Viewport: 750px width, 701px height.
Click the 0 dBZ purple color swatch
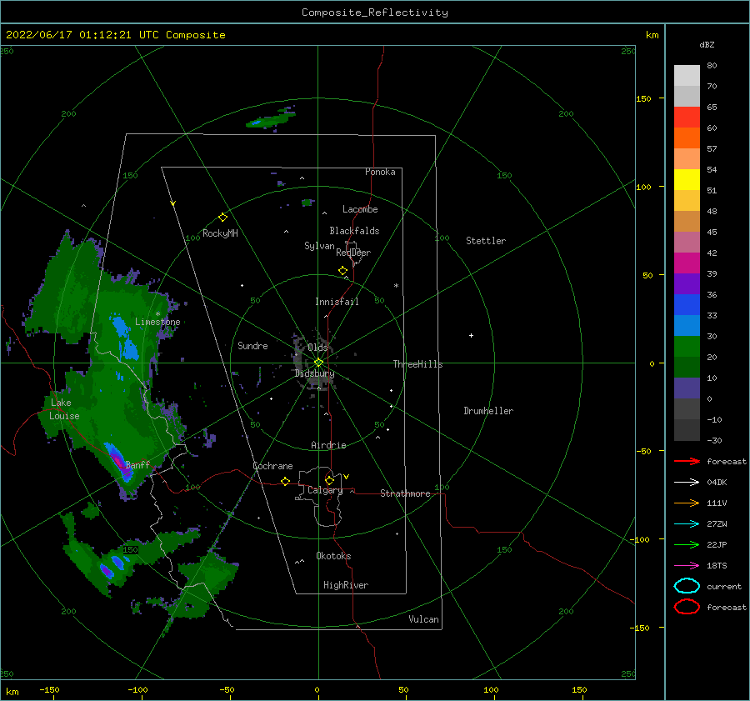pos(687,388)
